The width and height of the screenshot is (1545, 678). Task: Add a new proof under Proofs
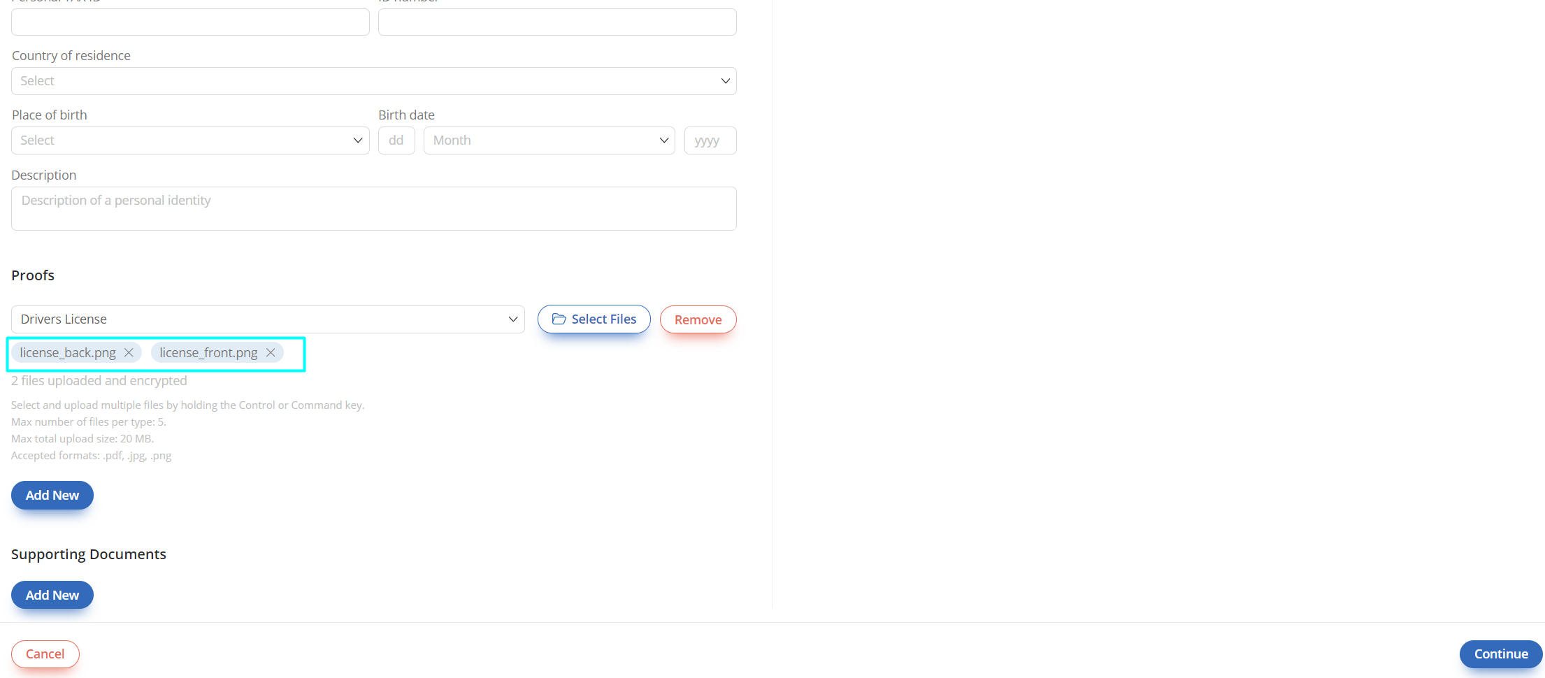52,495
